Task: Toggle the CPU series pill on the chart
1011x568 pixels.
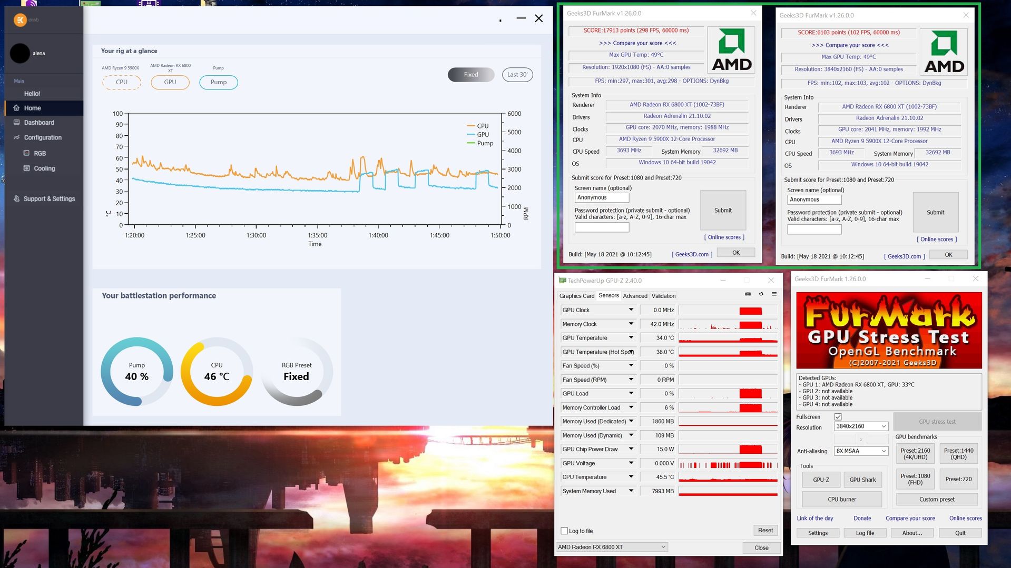Action: pos(122,82)
